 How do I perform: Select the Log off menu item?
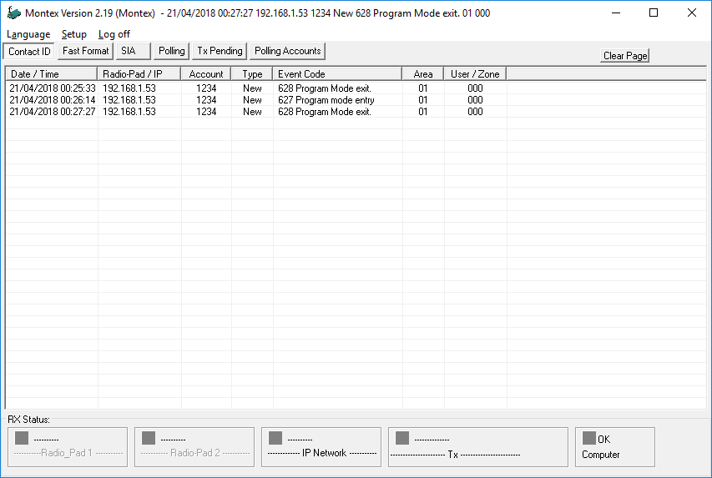click(114, 34)
